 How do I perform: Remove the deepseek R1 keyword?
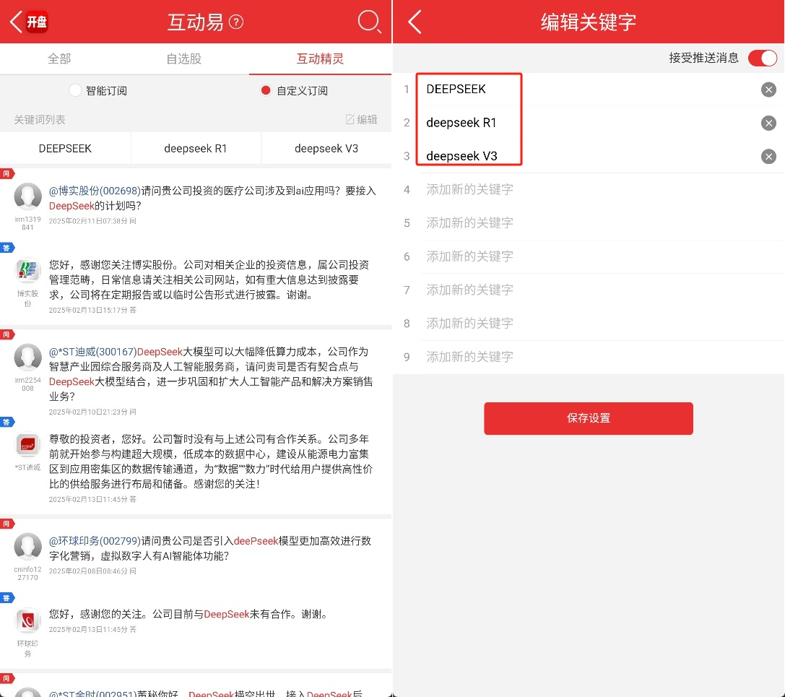(768, 124)
